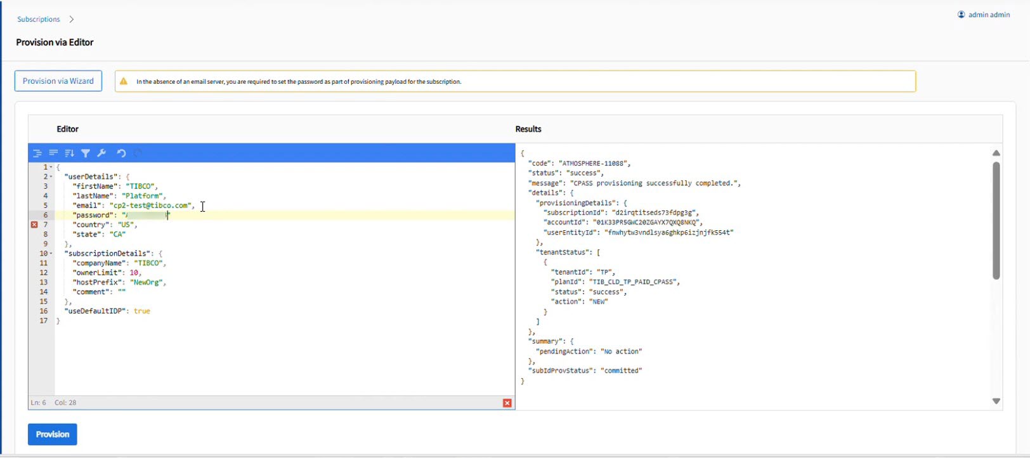This screenshot has height=458, width=1030.
Task: Click the warning icon in the notice banner
Action: (x=124, y=81)
